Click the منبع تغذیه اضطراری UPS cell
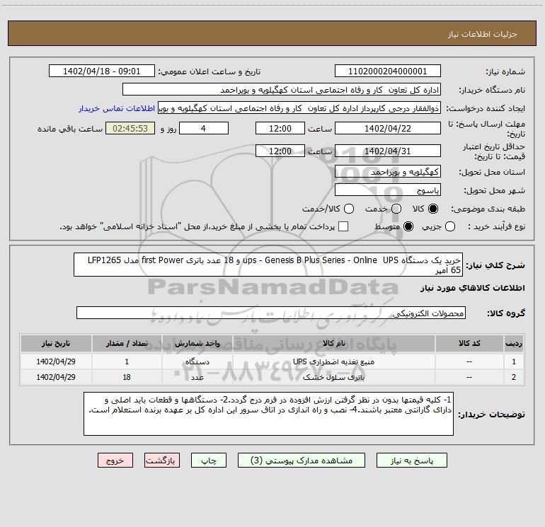Viewport: 545px width, 527px height. pyautogui.click(x=333, y=361)
